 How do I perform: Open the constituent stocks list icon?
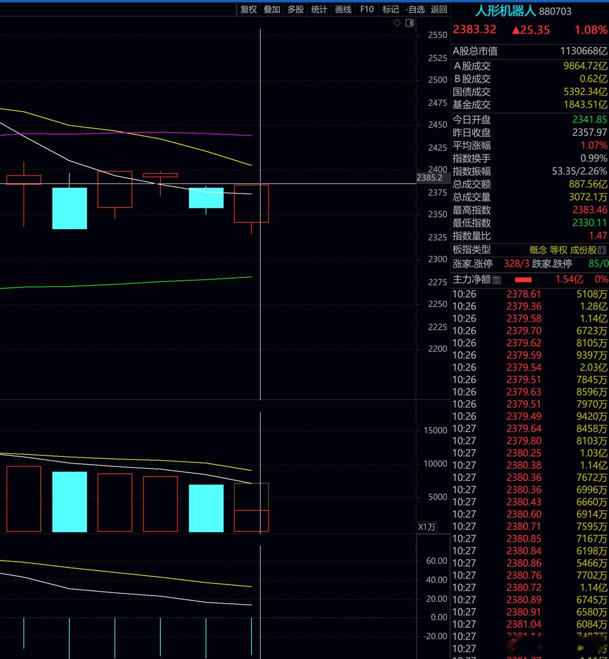(x=602, y=250)
